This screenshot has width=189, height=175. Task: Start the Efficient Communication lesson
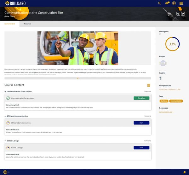click(141, 123)
